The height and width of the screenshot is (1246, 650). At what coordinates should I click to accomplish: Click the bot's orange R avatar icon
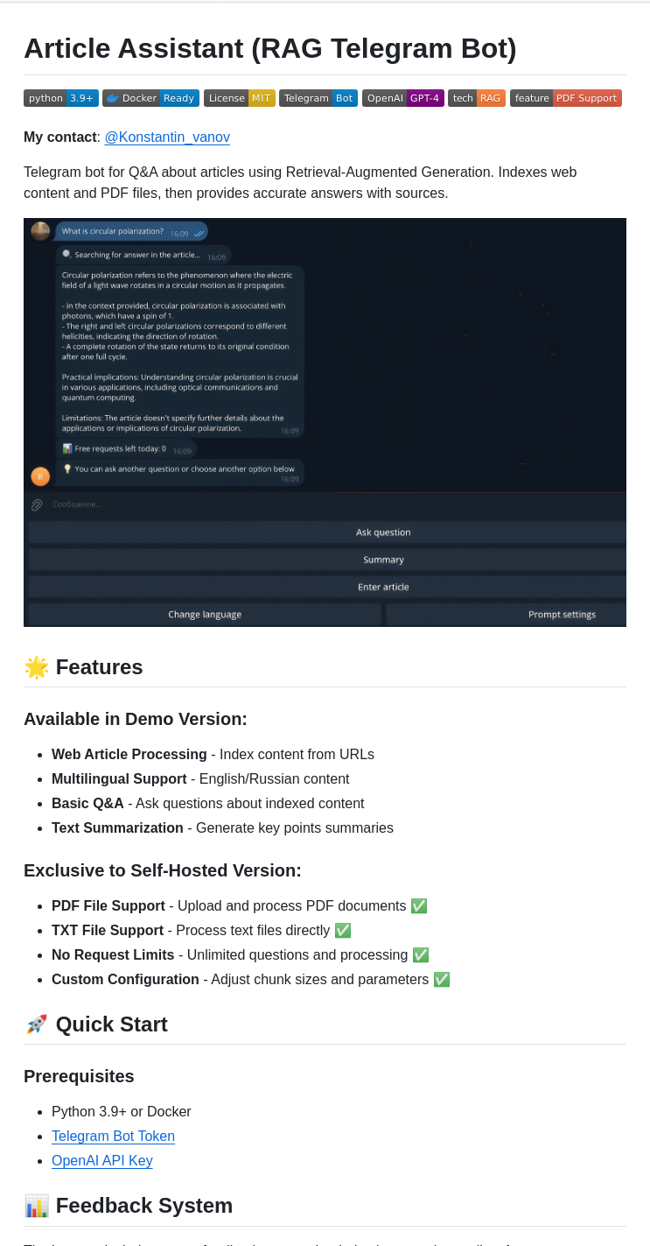tap(39, 476)
